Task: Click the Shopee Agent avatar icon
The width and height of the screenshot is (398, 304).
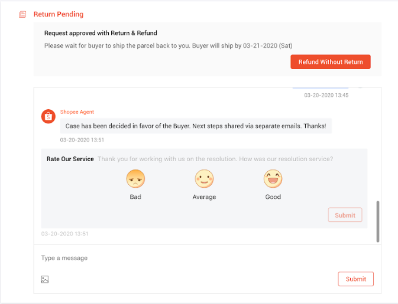Action: (x=48, y=116)
